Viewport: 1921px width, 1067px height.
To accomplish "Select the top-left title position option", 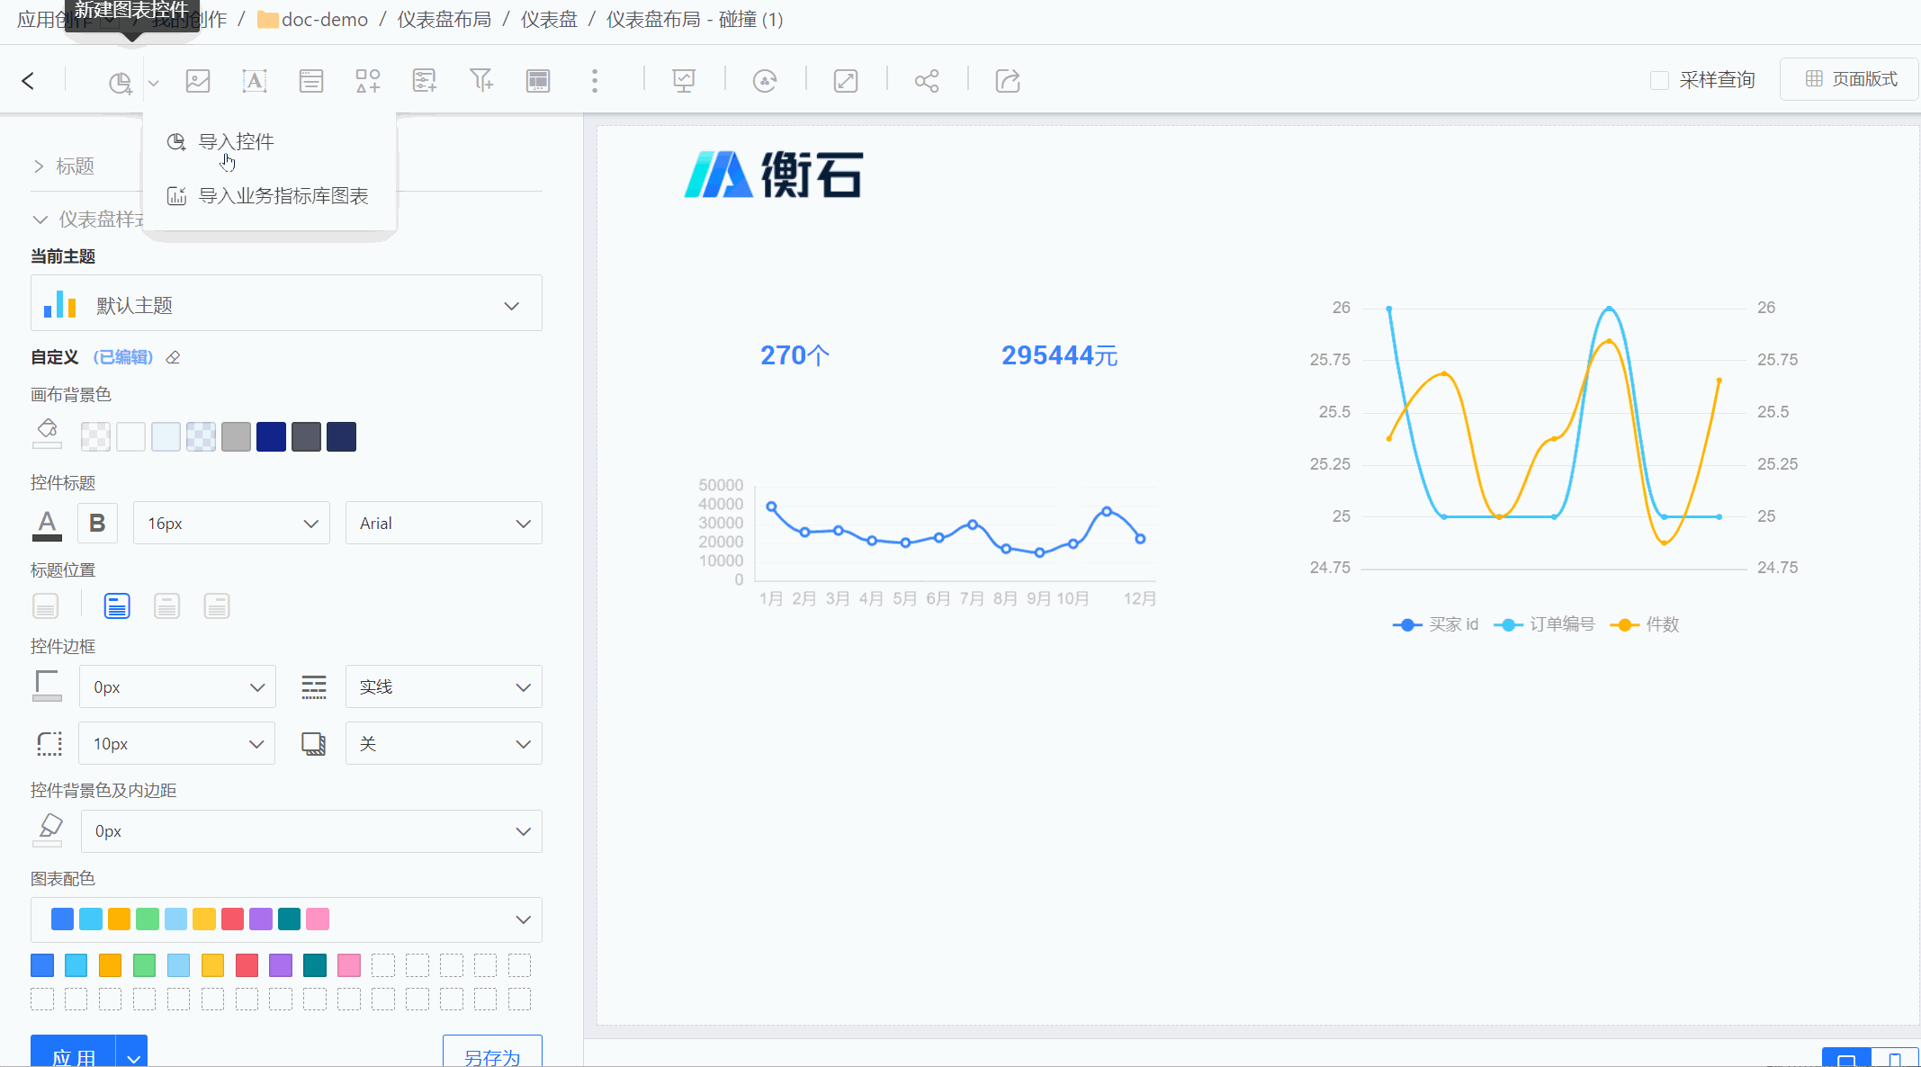I will [117, 606].
